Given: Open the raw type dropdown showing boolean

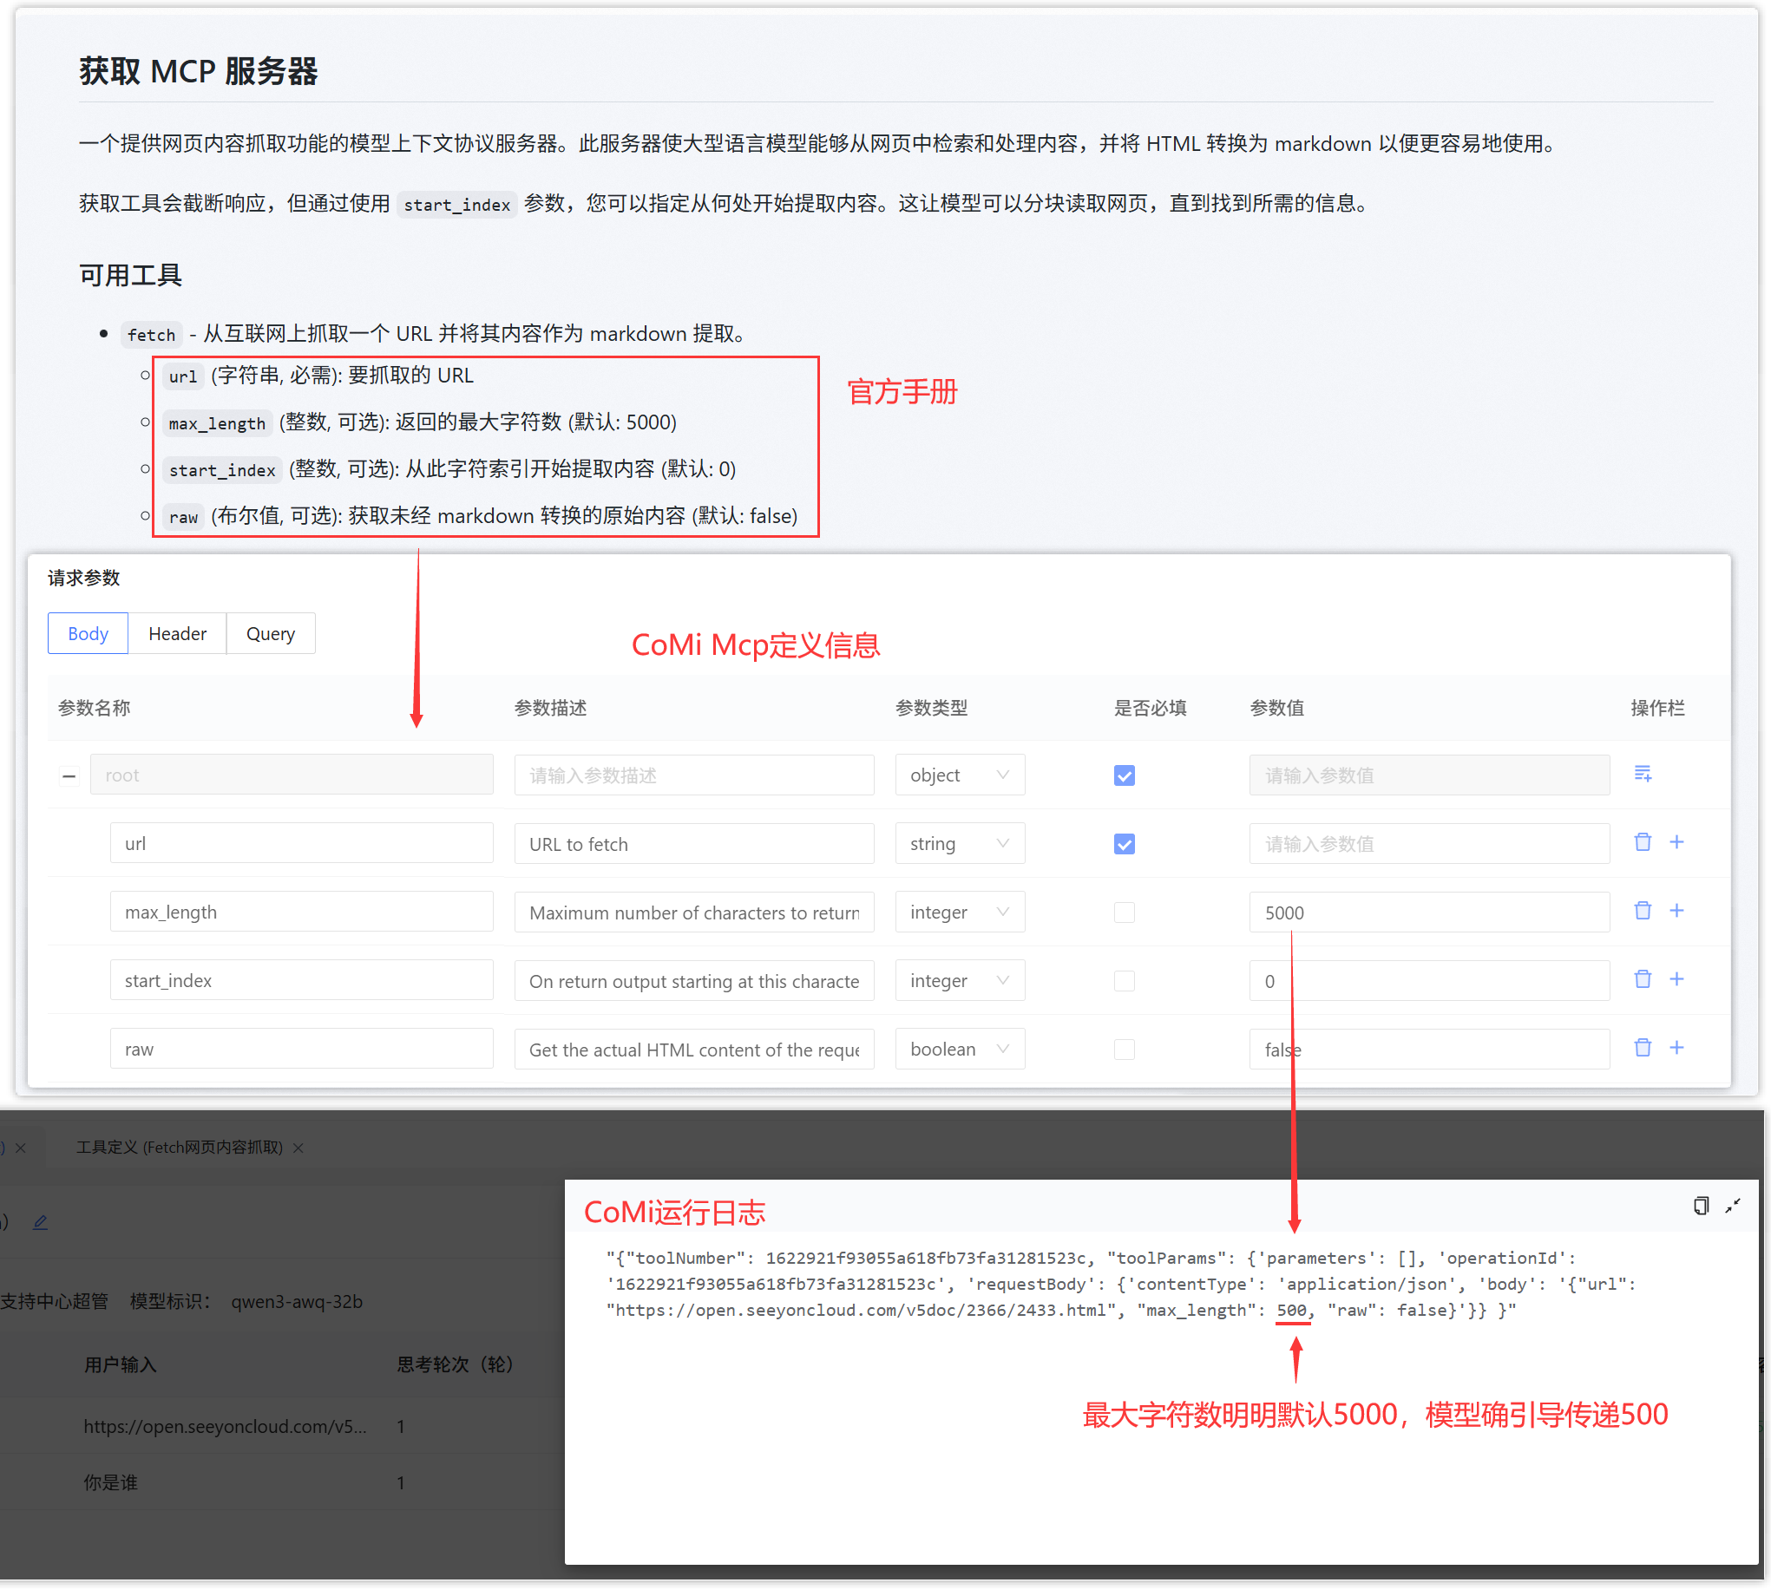Looking at the screenshot, I should coord(959,1050).
